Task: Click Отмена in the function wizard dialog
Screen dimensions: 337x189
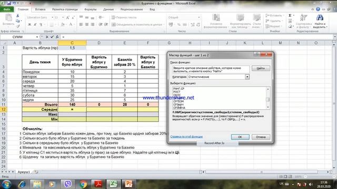Action: pos(261,137)
